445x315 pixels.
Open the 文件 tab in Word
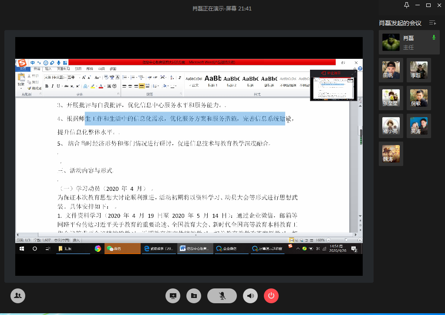(23, 69)
